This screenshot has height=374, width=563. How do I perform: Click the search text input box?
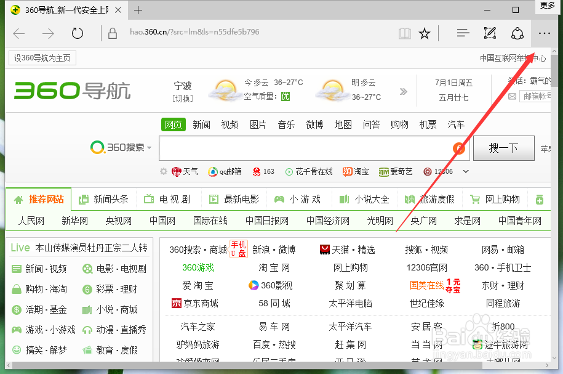314,148
